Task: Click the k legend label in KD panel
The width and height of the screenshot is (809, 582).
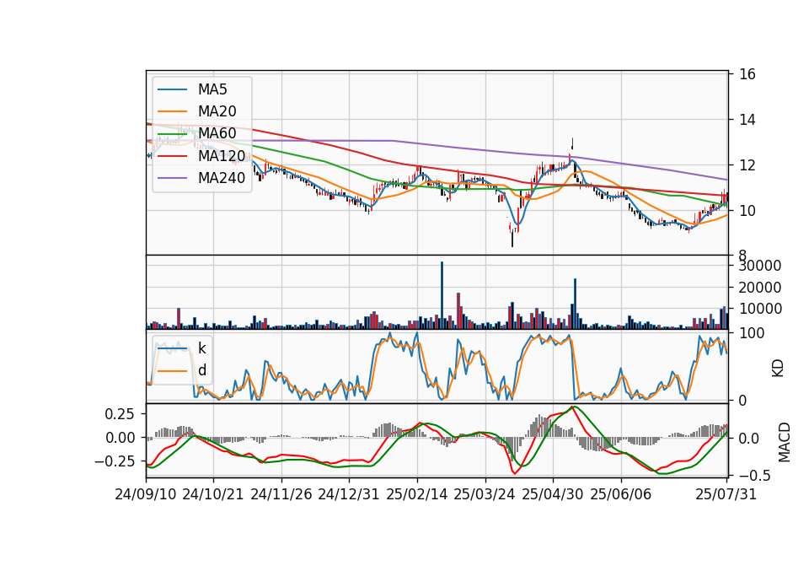Action: click(201, 348)
